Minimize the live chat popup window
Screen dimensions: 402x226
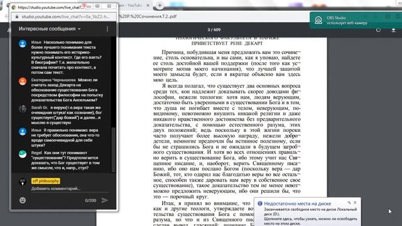tap(89, 6)
